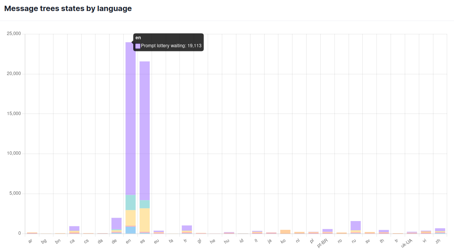Click the 'eu' x-axis label
Screen dimensions: 454x250
pos(156,241)
